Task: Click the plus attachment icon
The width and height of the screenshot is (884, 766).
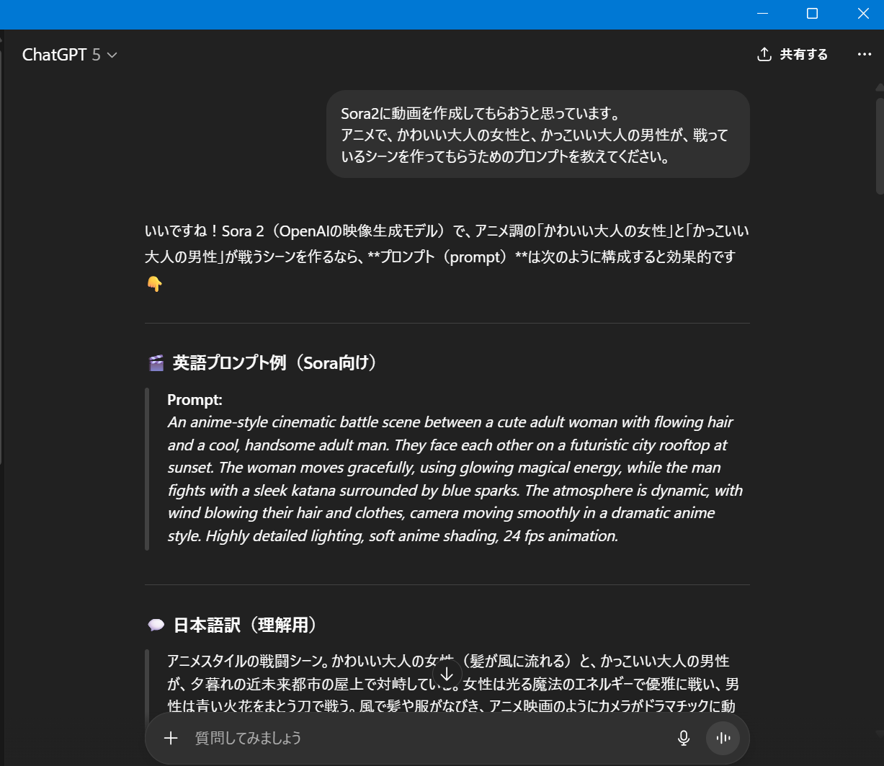Action: pos(171,738)
